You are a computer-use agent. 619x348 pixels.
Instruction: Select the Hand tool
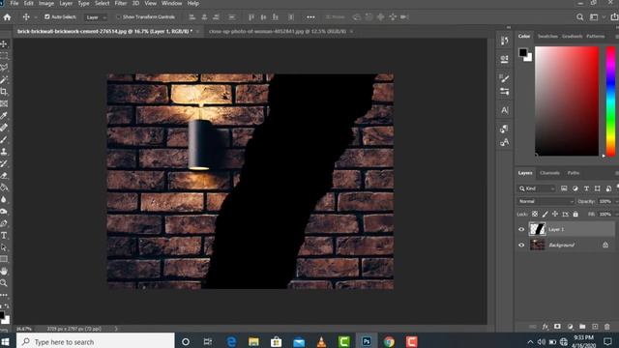4,271
